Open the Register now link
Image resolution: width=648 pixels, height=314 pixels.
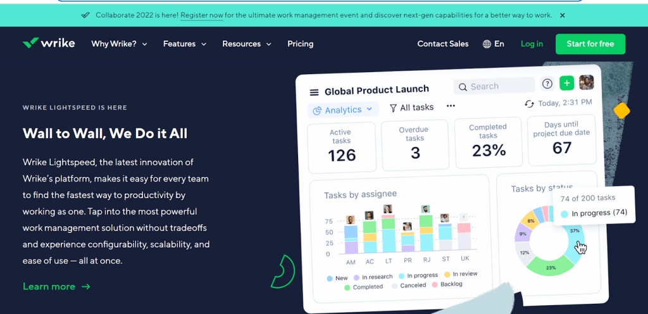[x=202, y=15]
